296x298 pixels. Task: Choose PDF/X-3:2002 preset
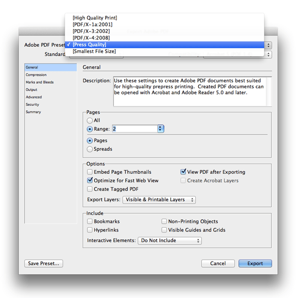coord(164,31)
